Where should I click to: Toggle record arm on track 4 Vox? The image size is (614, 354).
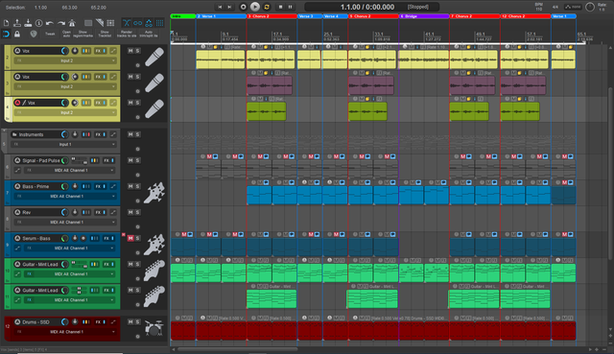pos(17,103)
